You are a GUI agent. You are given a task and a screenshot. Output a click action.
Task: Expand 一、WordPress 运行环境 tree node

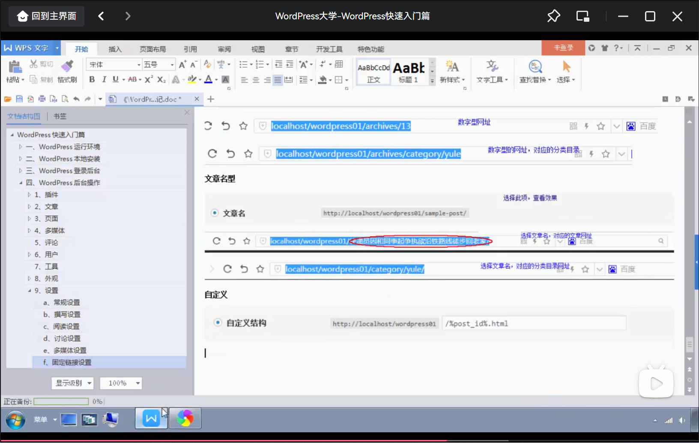coord(20,147)
